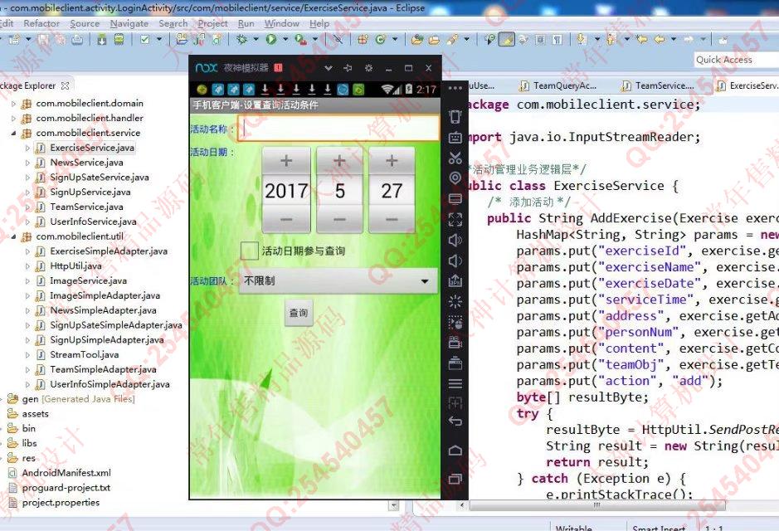This screenshot has width=779, height=531.
Task: Toggle block selection mode toolbar icon
Action: click(x=540, y=39)
